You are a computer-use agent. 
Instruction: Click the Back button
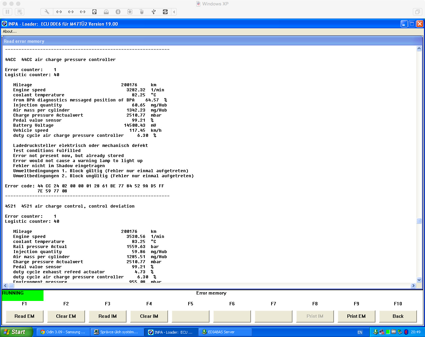click(x=398, y=316)
